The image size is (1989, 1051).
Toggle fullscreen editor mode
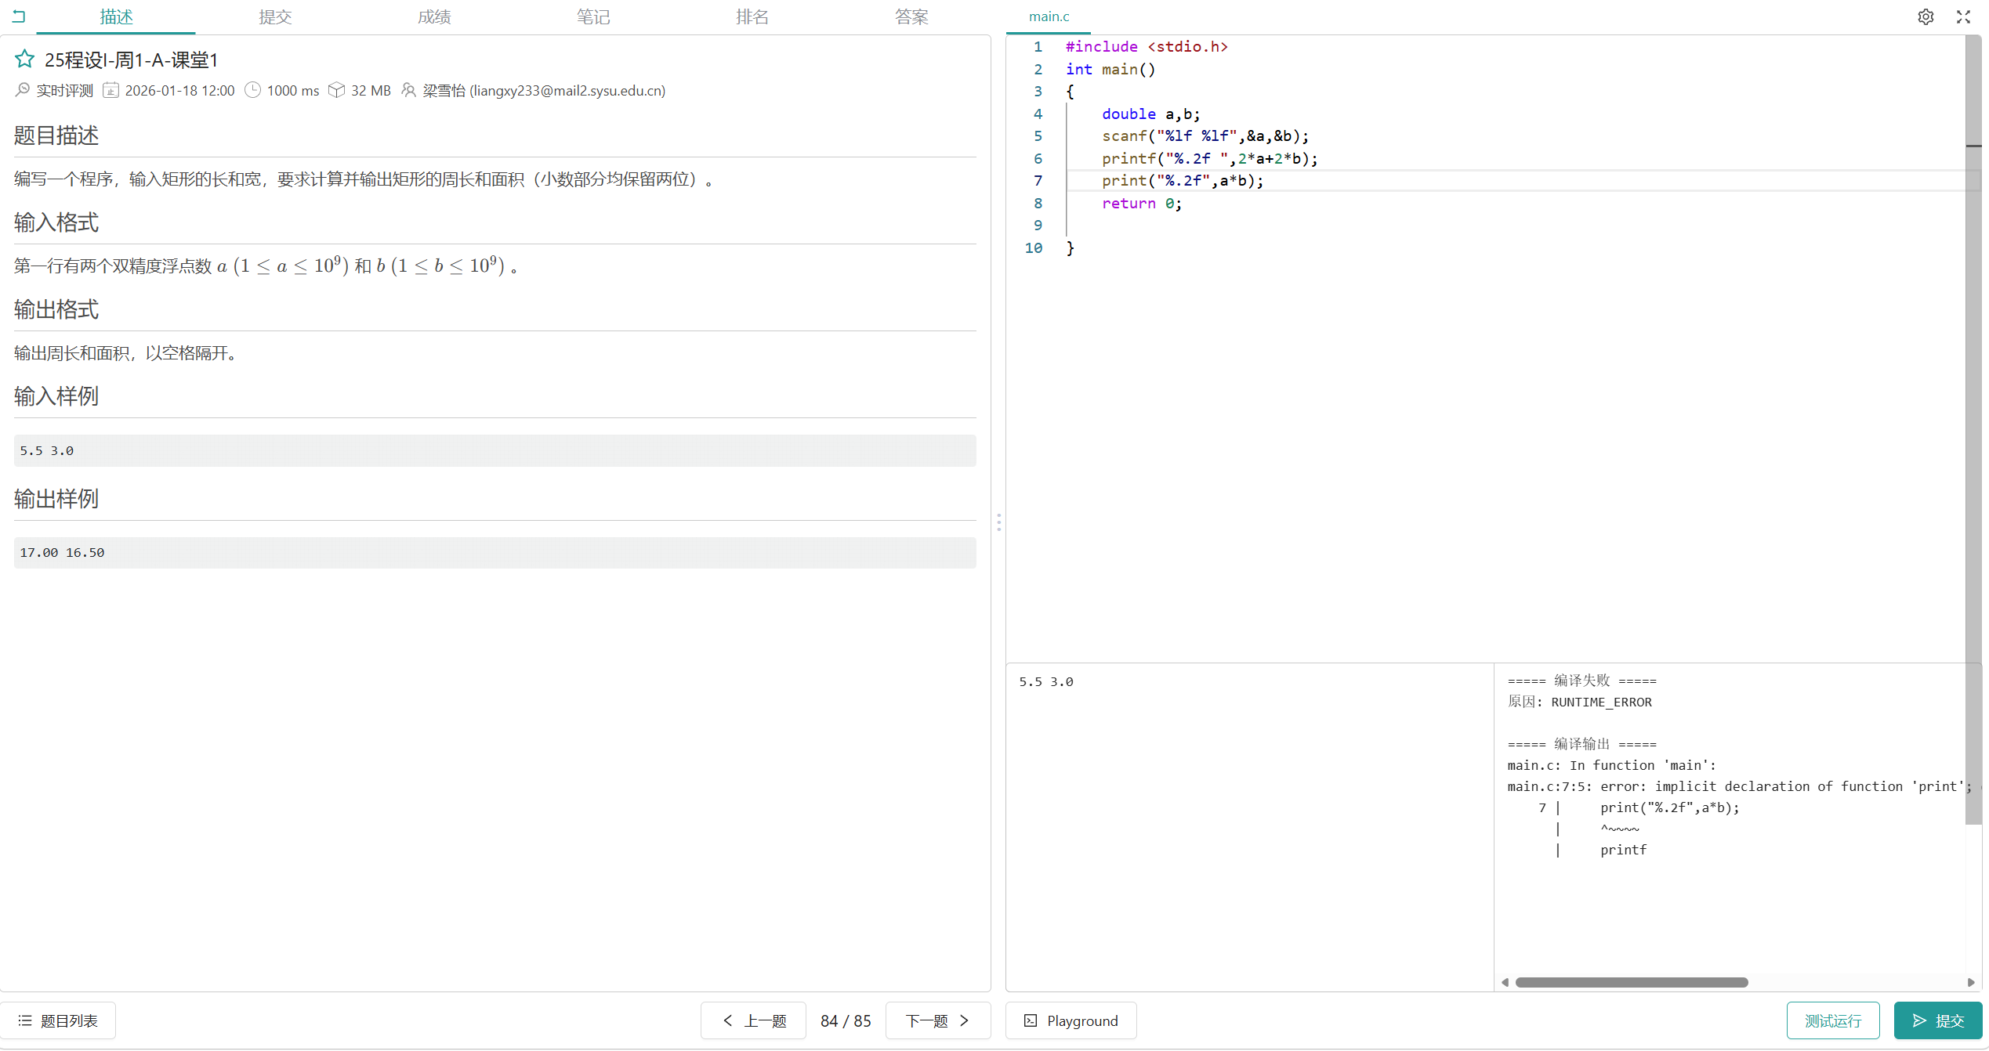coord(1963,16)
